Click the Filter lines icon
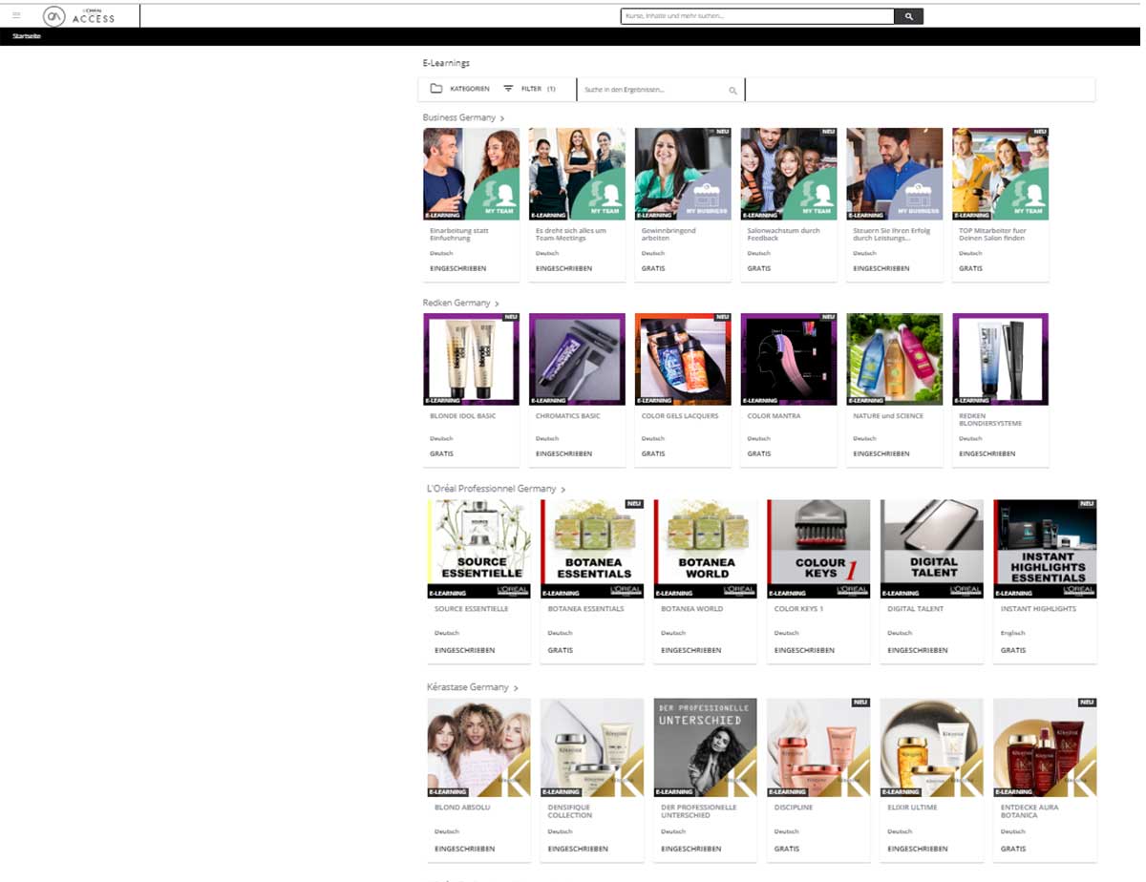 (x=508, y=89)
